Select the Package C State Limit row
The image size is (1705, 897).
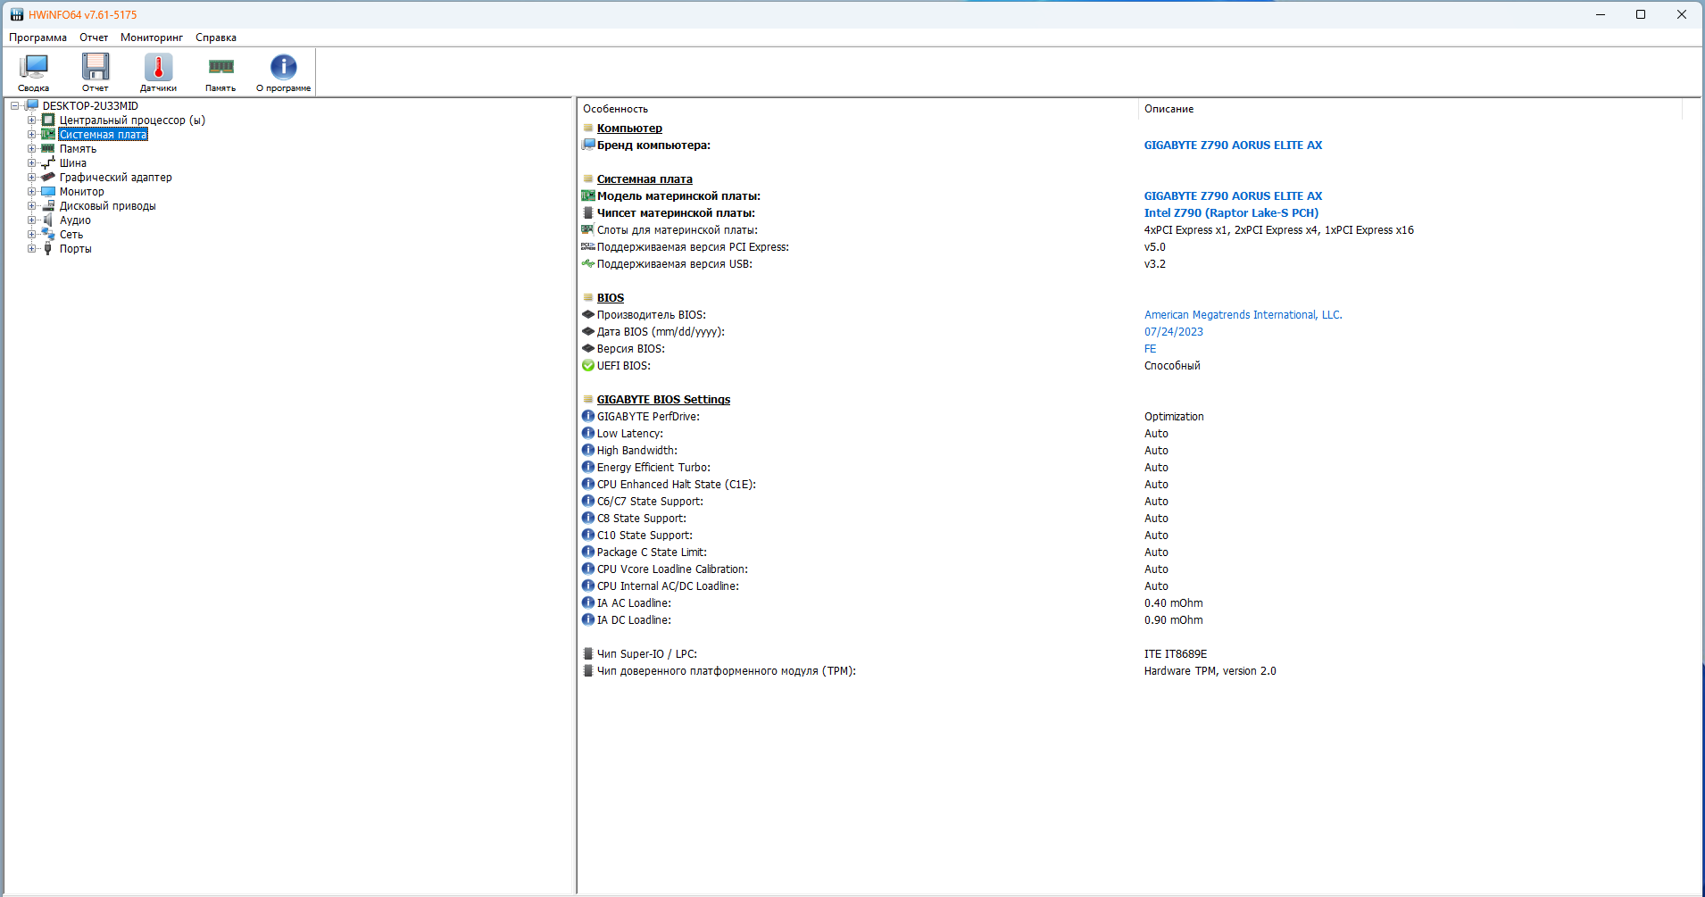tap(652, 552)
